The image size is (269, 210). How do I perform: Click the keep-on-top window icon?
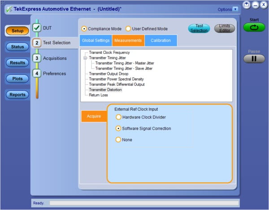246,4
